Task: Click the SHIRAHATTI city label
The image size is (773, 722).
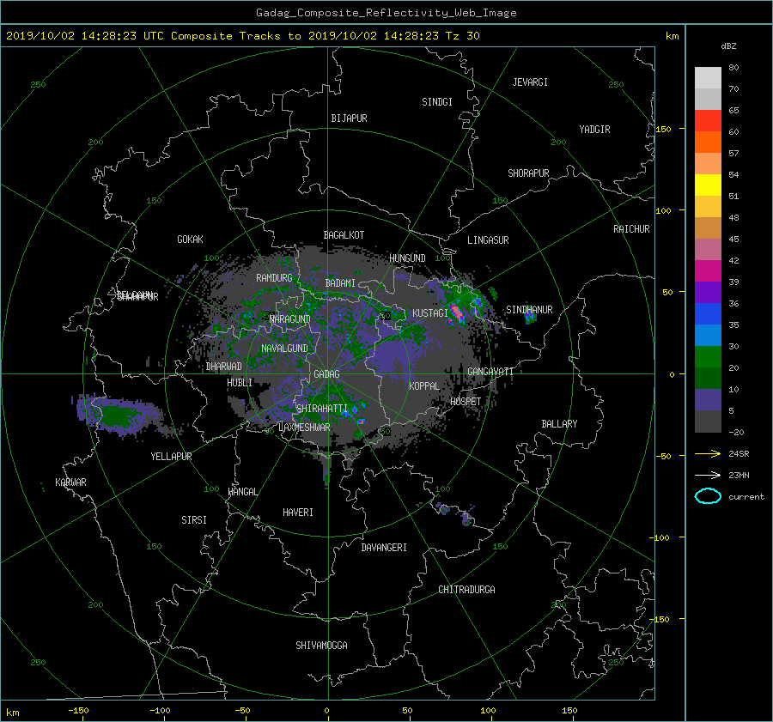Action: click(x=322, y=409)
